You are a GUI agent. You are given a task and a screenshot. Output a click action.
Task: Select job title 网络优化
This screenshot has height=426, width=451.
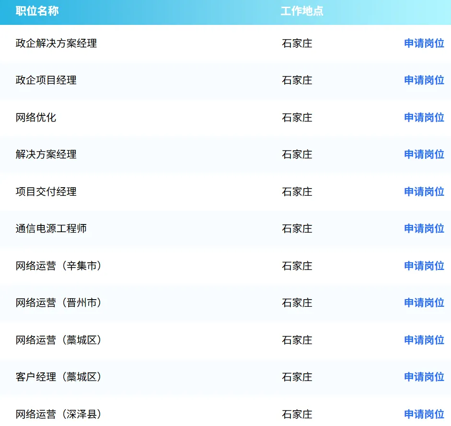tap(36, 117)
